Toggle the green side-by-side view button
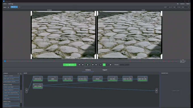 104,65
